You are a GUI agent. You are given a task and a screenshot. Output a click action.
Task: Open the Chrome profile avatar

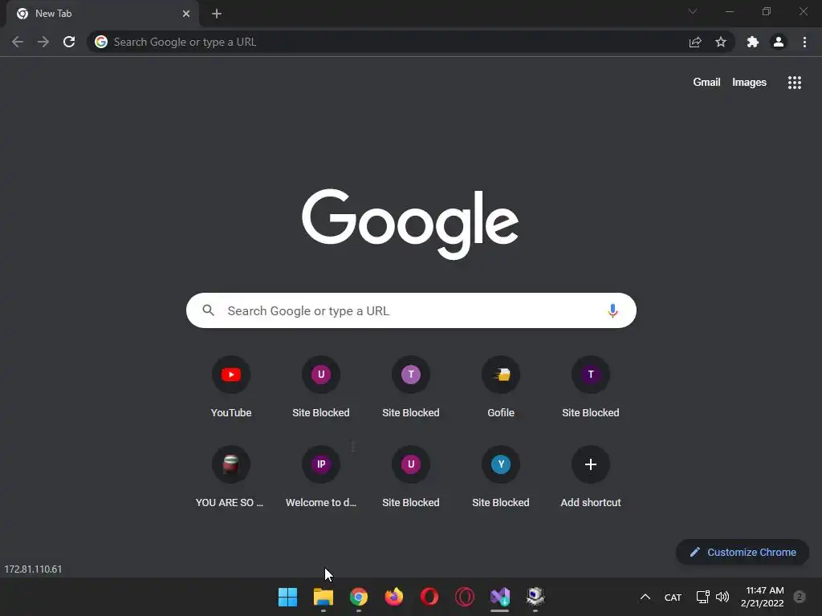click(x=779, y=42)
